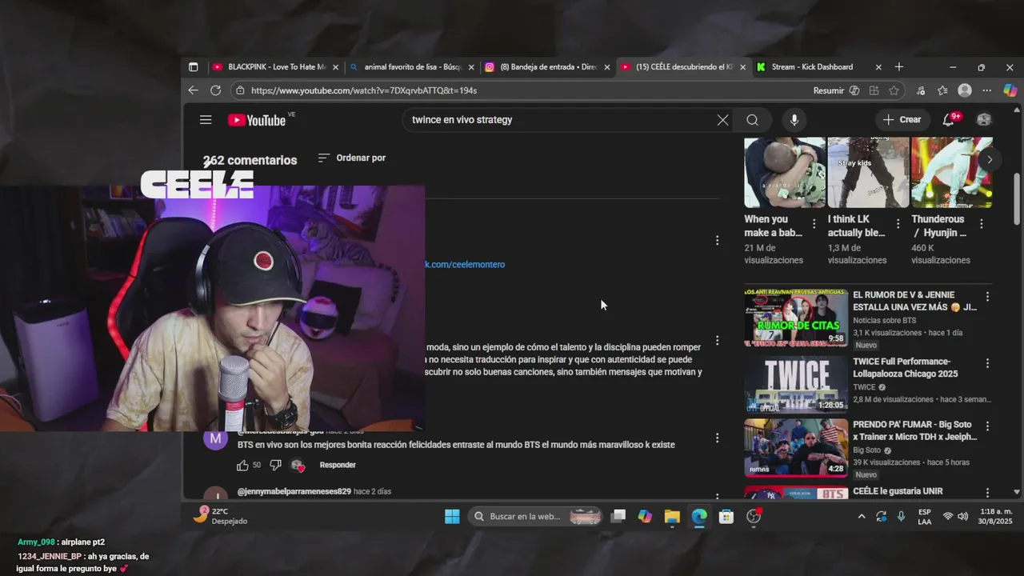This screenshot has width=1024, height=576.
Task: Switch to animal favorito de lisa tab
Action: [412, 67]
